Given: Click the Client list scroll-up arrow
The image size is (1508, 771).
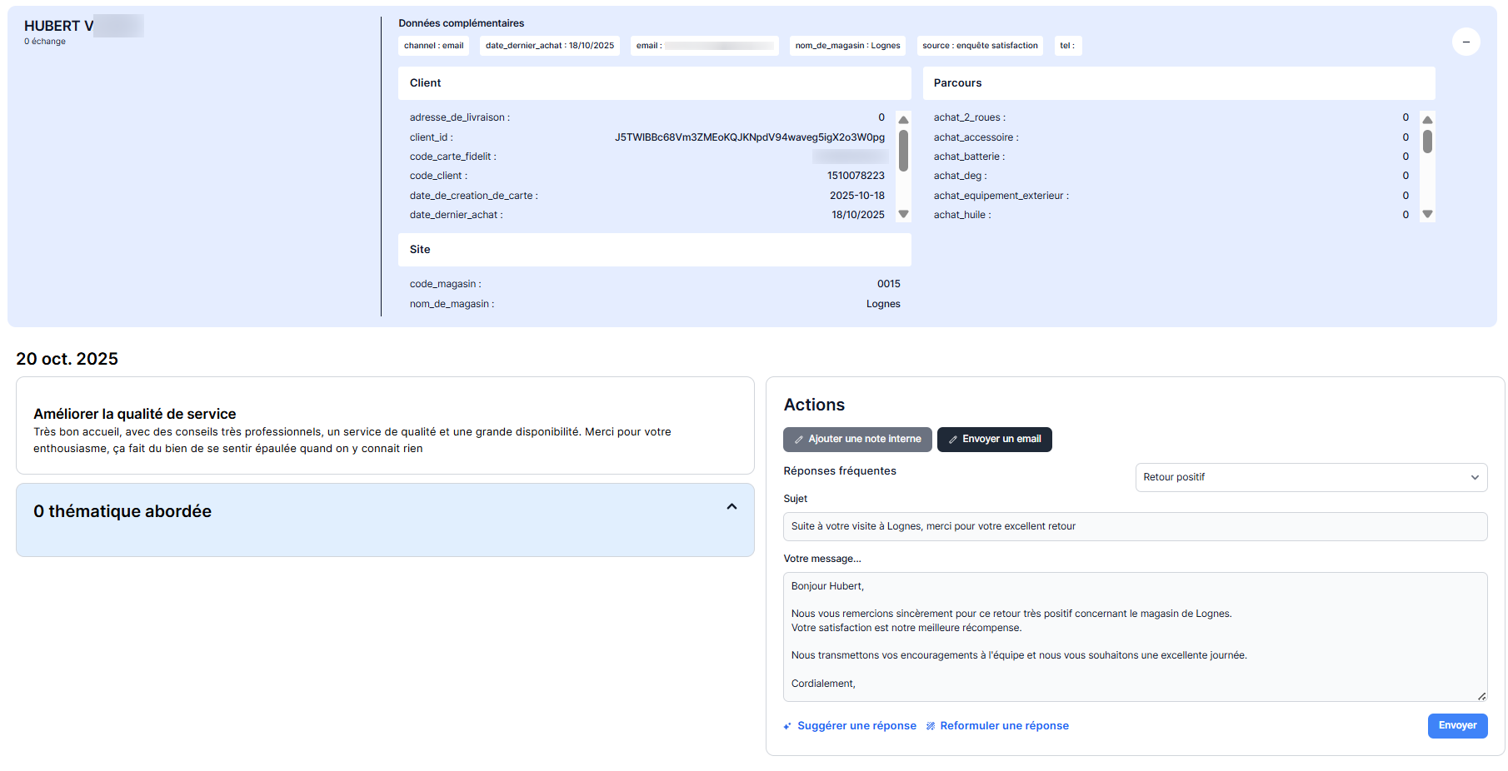Looking at the screenshot, I should pos(903,120).
